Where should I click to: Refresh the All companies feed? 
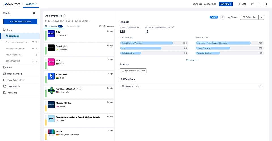[x=65, y=16]
